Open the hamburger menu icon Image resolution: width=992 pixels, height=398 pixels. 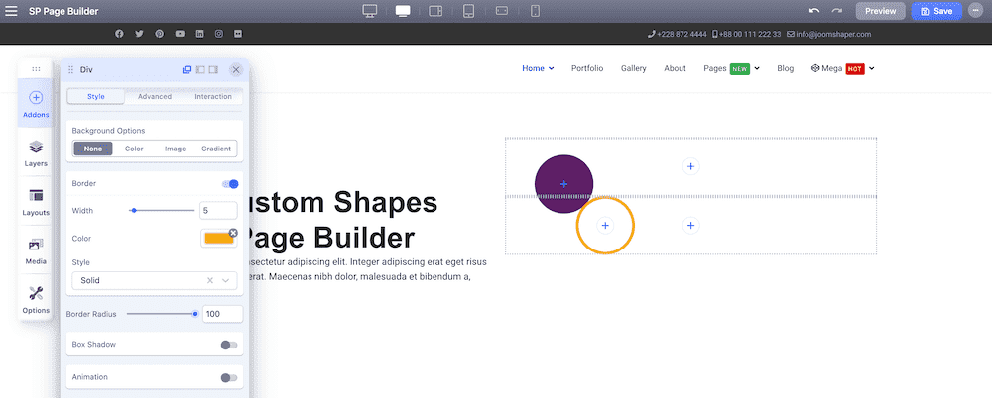point(11,11)
